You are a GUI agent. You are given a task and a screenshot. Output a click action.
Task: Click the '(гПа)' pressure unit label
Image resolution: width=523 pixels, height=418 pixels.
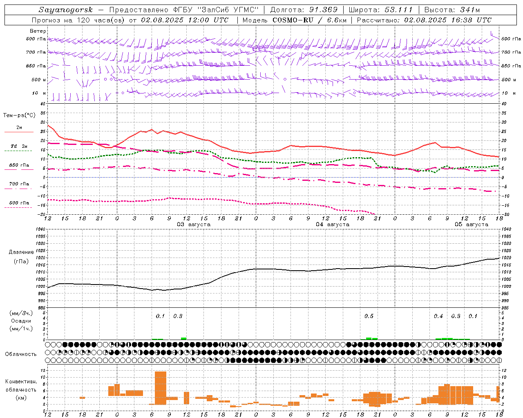[21, 262]
